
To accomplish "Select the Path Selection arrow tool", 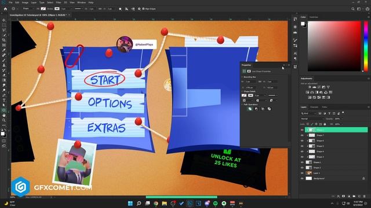I will point(4,105).
